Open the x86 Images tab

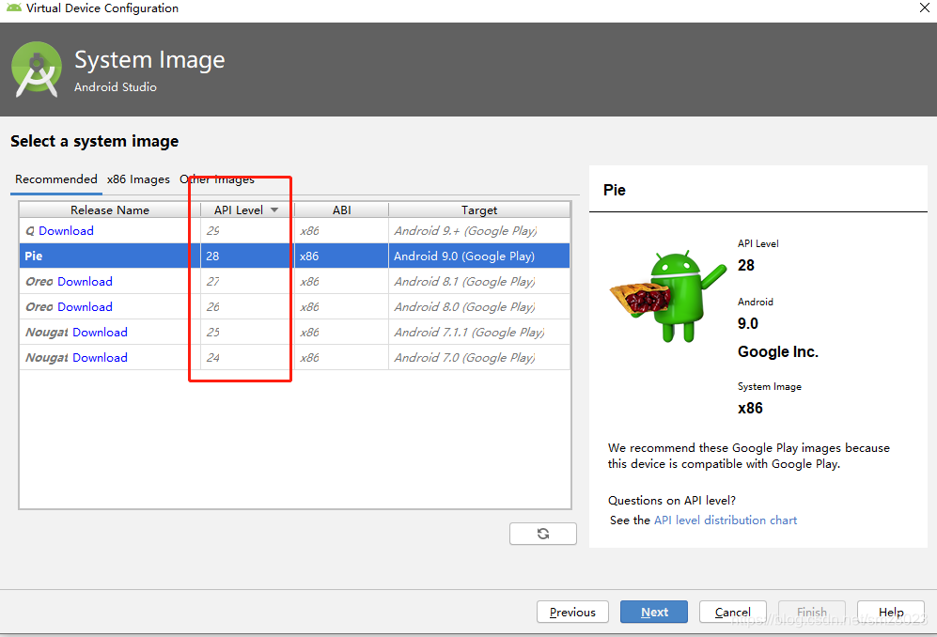tap(138, 179)
